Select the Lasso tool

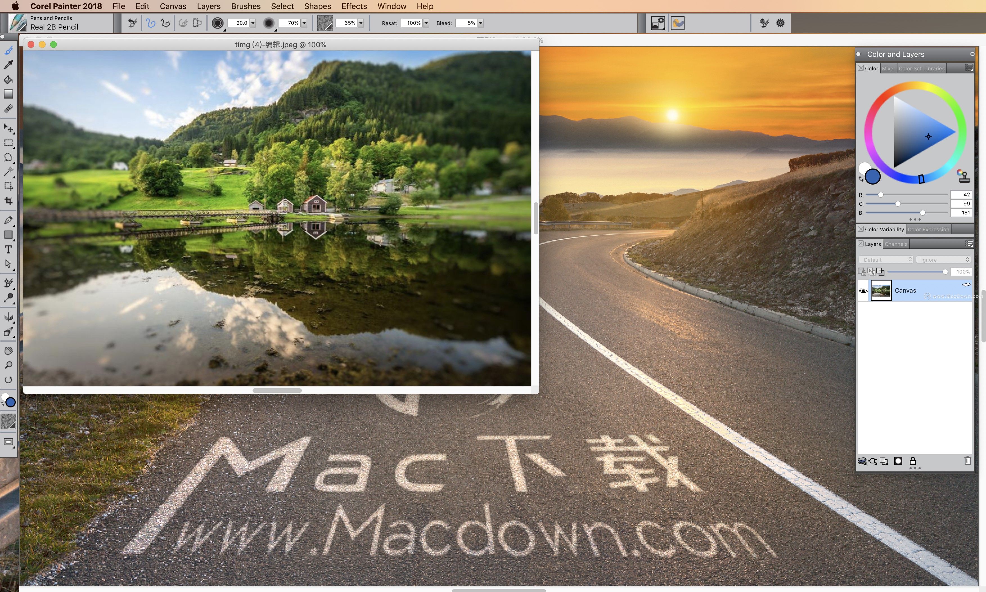(x=8, y=157)
